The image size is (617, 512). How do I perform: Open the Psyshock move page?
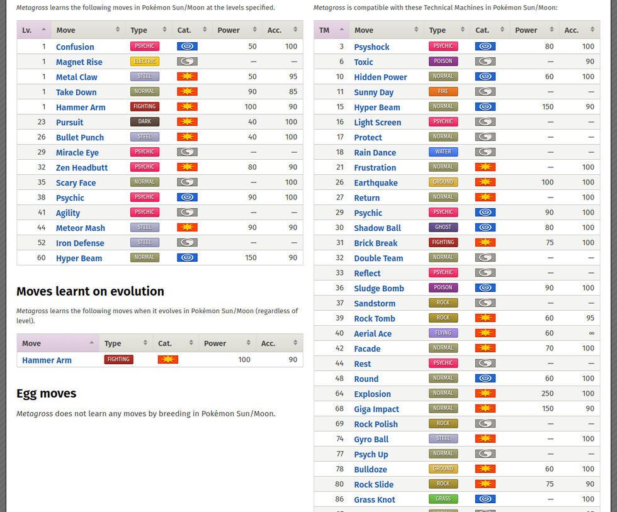point(371,47)
